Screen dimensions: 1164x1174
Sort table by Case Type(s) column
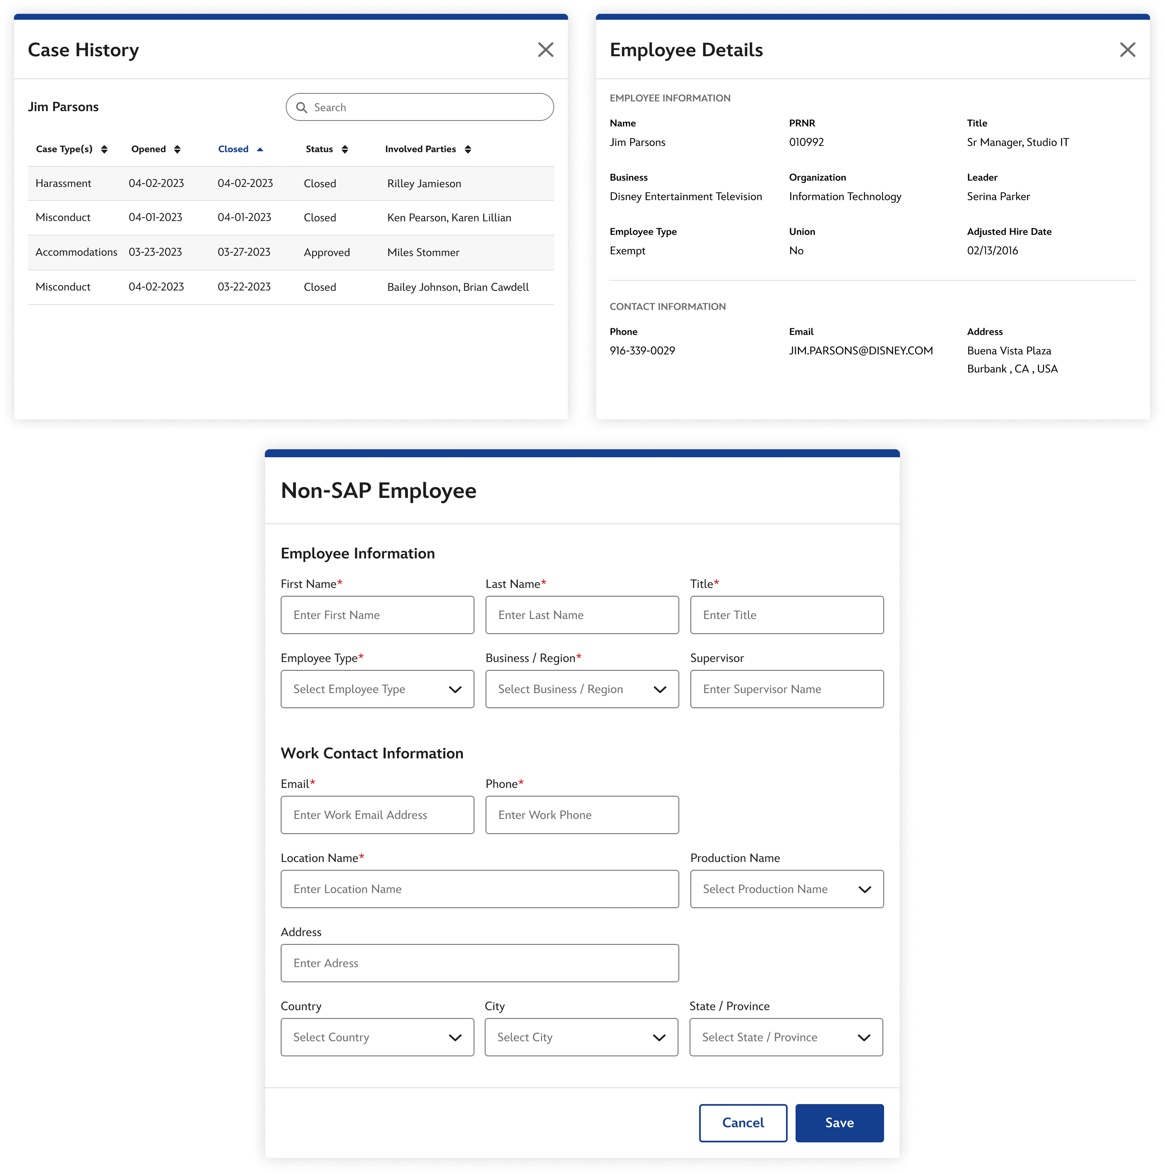pyautogui.click(x=104, y=149)
